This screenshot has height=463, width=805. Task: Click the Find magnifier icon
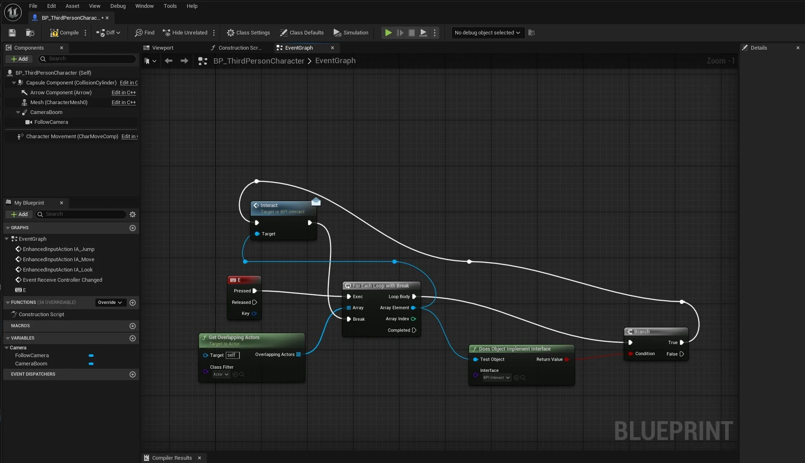point(139,33)
